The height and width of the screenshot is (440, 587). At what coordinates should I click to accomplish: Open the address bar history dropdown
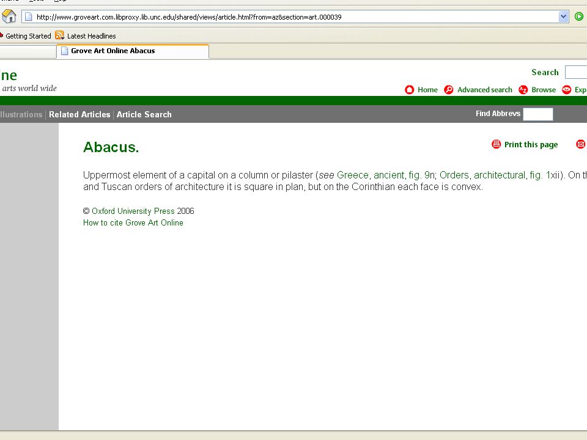(x=563, y=16)
